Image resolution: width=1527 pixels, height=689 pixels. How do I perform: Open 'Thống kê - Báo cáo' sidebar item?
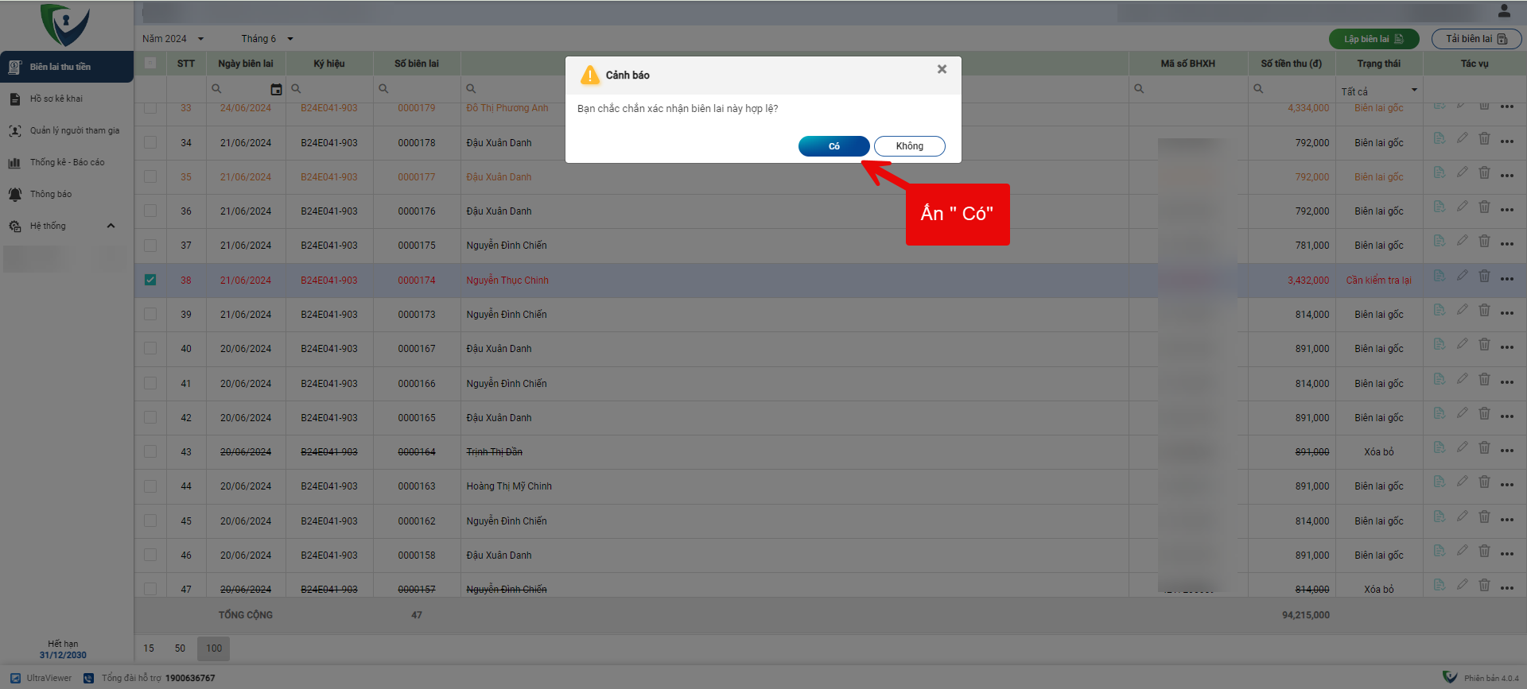(67, 162)
